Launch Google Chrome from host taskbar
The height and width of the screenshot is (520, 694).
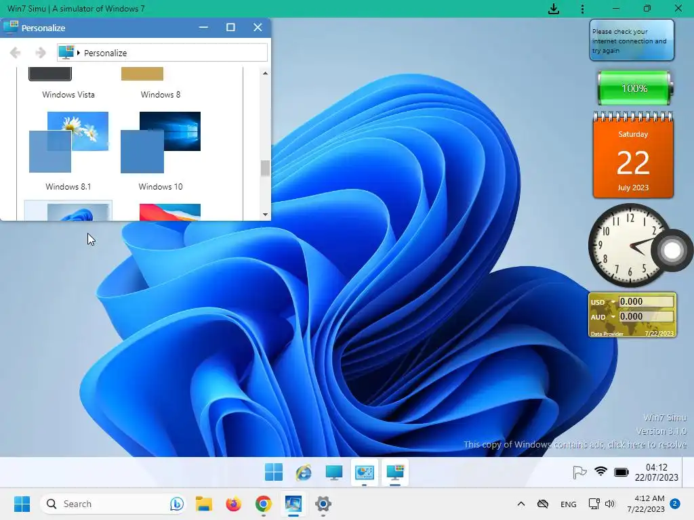click(264, 504)
